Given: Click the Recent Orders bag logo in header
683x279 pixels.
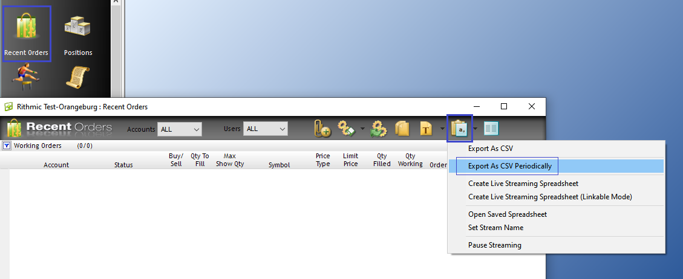Looking at the screenshot, I should click(x=14, y=128).
